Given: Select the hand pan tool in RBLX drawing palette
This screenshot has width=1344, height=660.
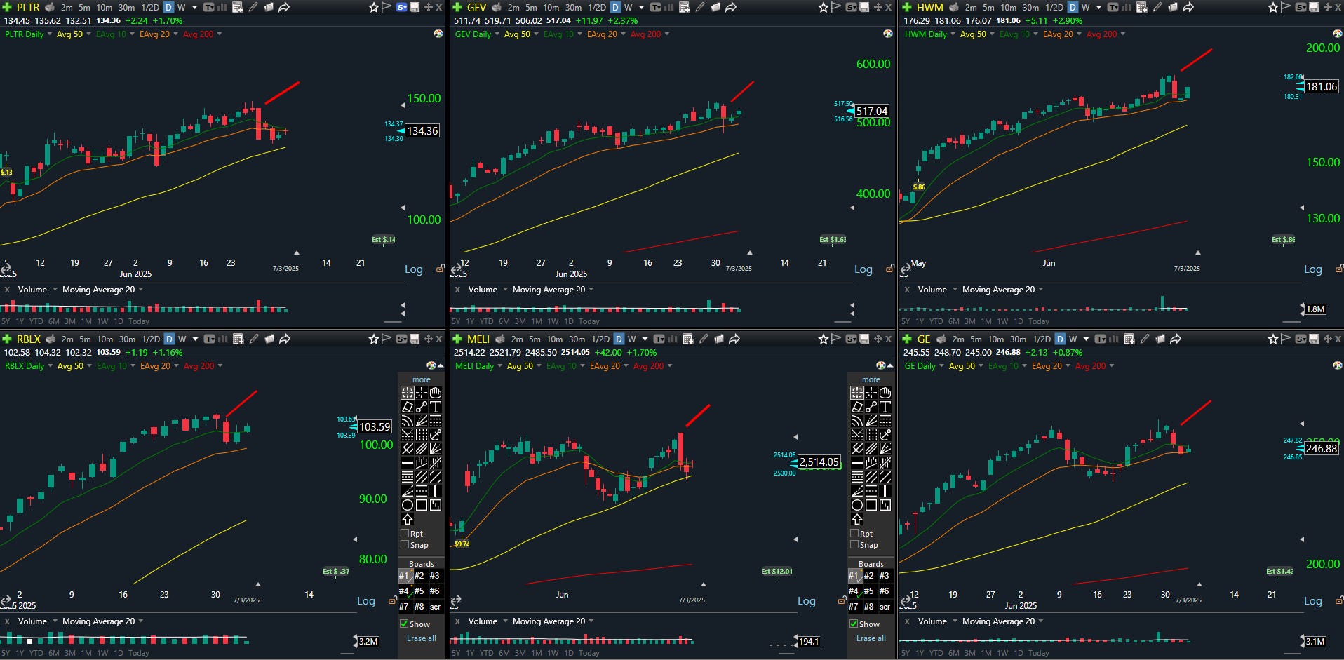Looking at the screenshot, I should (x=436, y=393).
